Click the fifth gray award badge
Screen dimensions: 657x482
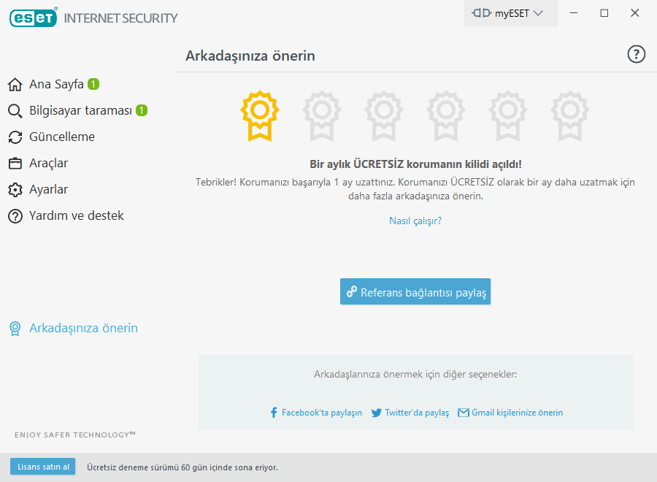point(508,115)
